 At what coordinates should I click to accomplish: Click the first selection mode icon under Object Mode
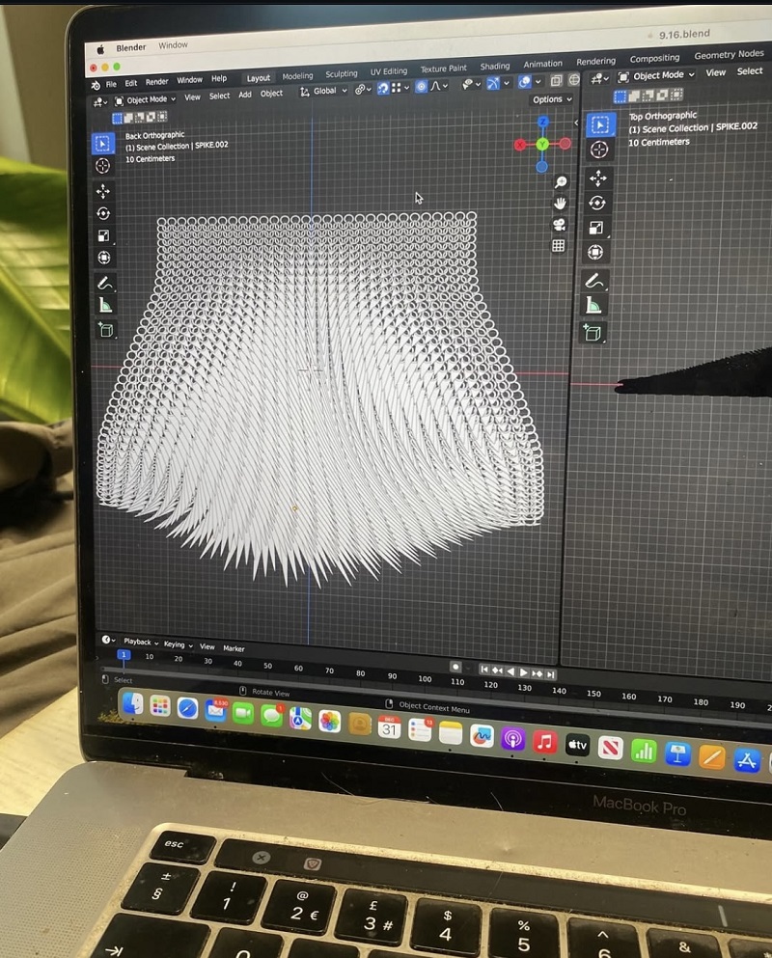point(118,118)
